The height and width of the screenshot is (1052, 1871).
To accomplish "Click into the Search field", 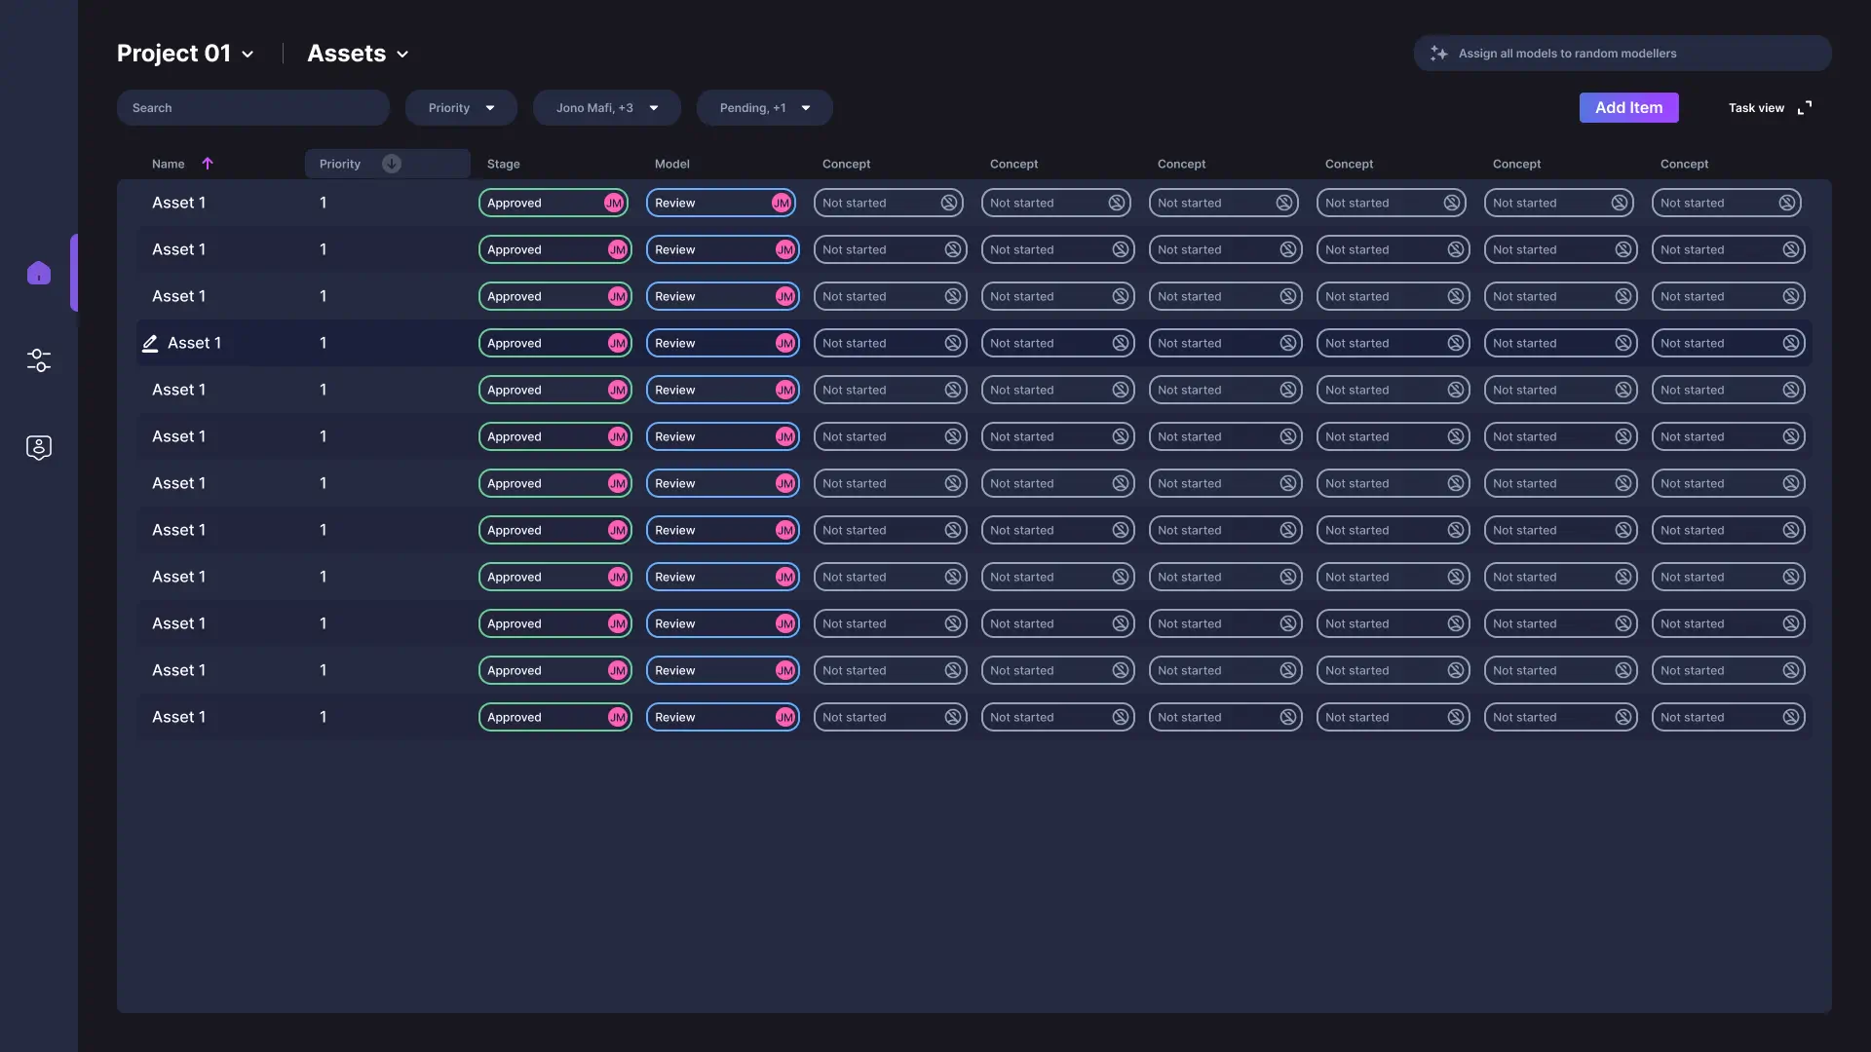I will [x=252, y=108].
